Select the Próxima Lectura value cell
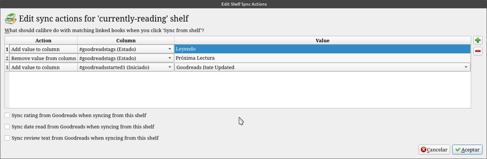 322,58
